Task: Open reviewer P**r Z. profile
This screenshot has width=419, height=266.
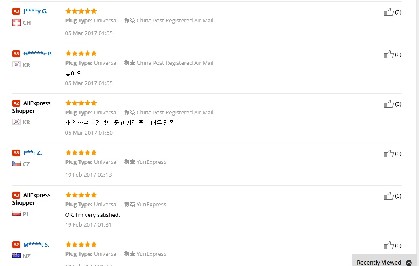Action: (33, 152)
